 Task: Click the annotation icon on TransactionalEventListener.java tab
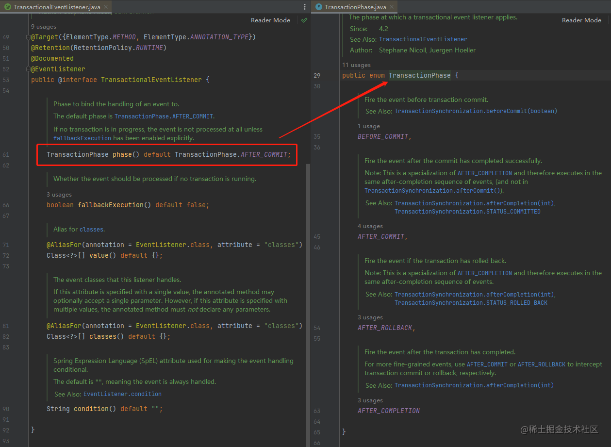(8, 7)
